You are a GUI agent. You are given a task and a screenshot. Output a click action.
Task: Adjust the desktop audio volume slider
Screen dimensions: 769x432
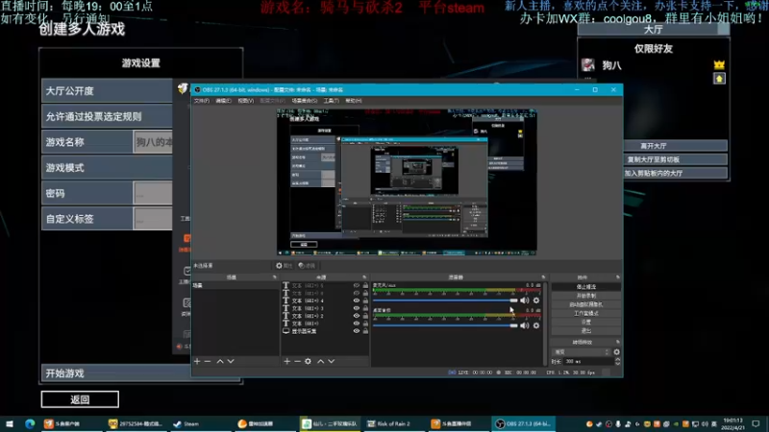(x=445, y=325)
